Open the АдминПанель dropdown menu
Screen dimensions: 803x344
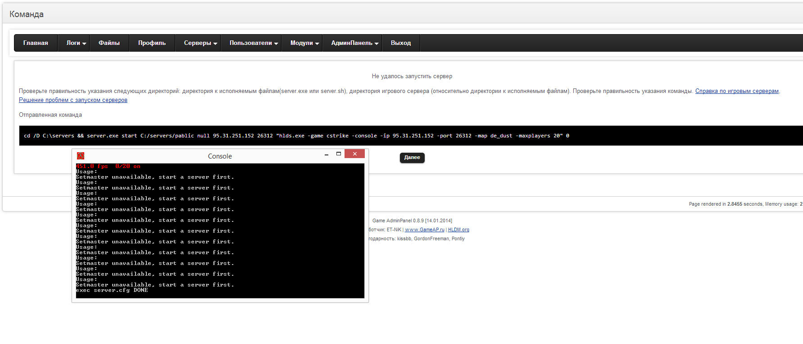[354, 43]
